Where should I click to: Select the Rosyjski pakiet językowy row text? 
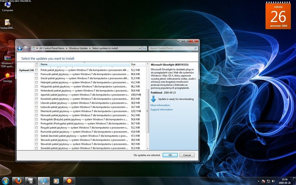point(85,128)
